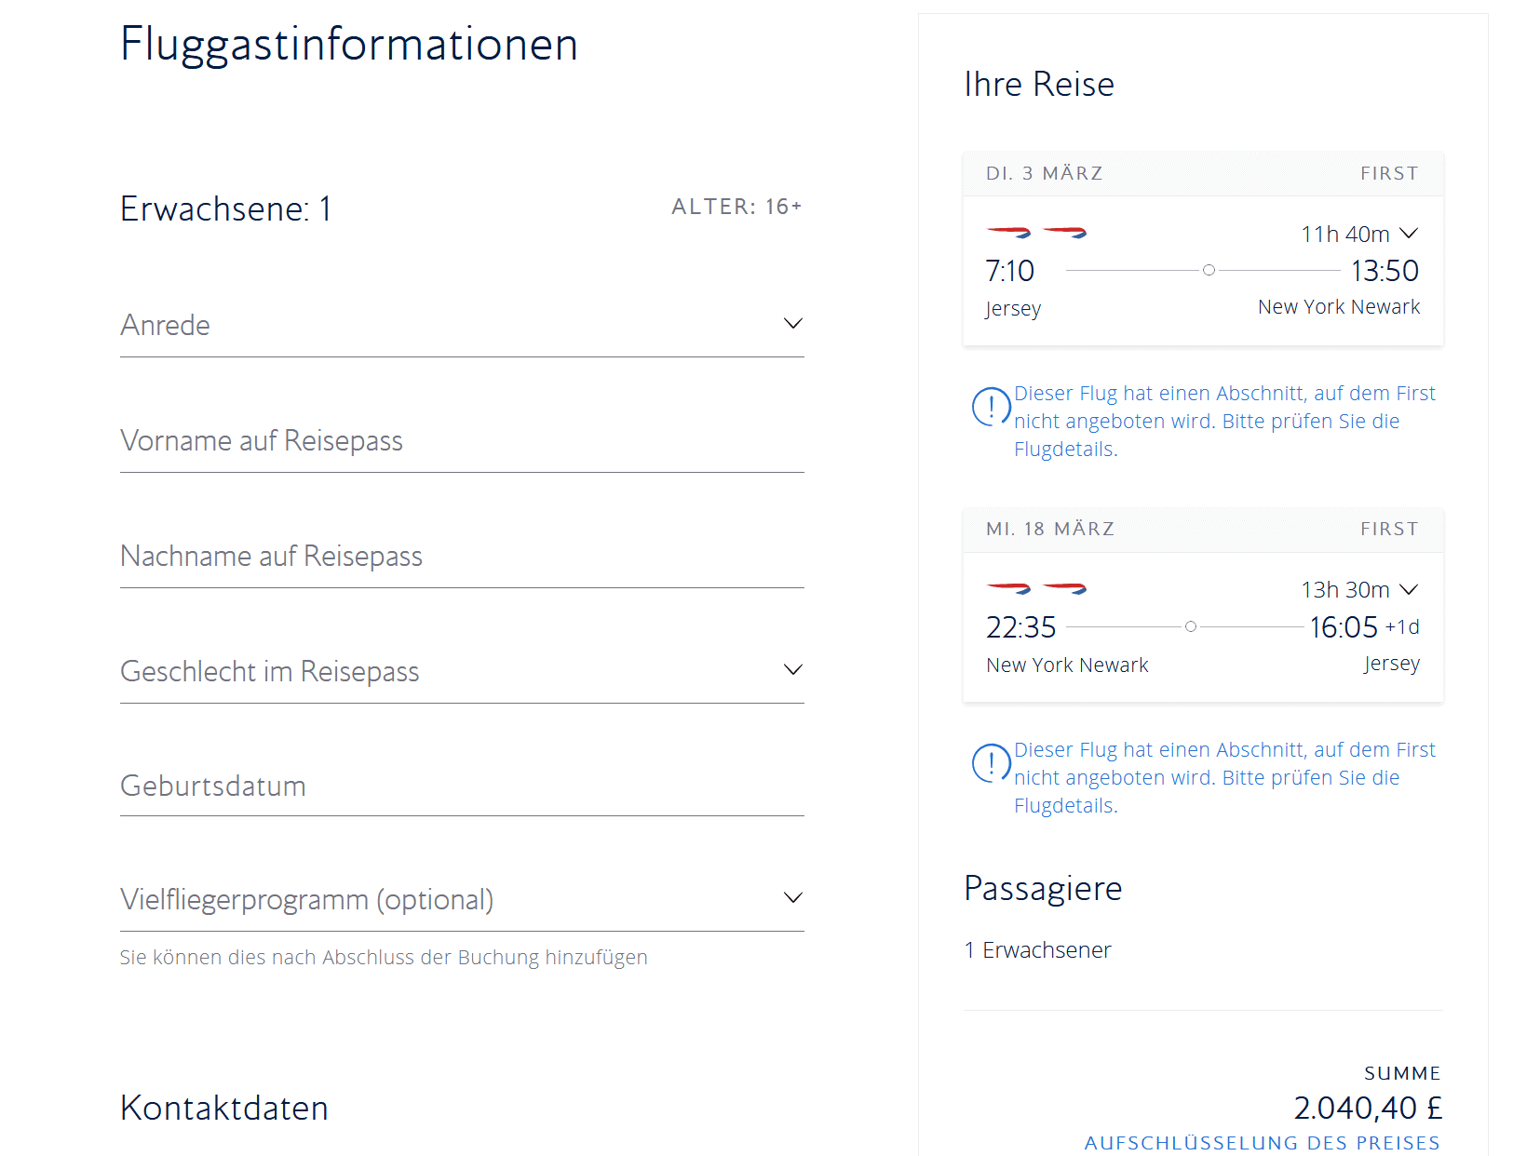
Task: Click the Vorname auf Reisepass field
Action: tap(461, 440)
